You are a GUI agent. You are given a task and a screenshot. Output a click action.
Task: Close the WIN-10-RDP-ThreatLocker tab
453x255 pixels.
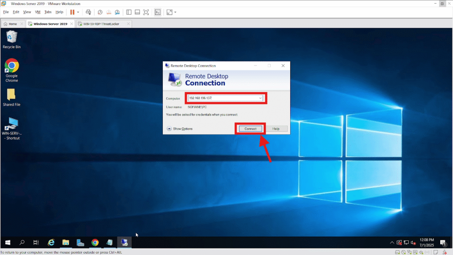[129, 24]
